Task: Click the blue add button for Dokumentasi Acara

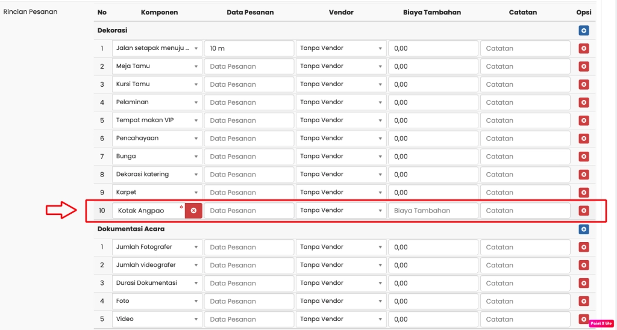Action: [x=583, y=229]
